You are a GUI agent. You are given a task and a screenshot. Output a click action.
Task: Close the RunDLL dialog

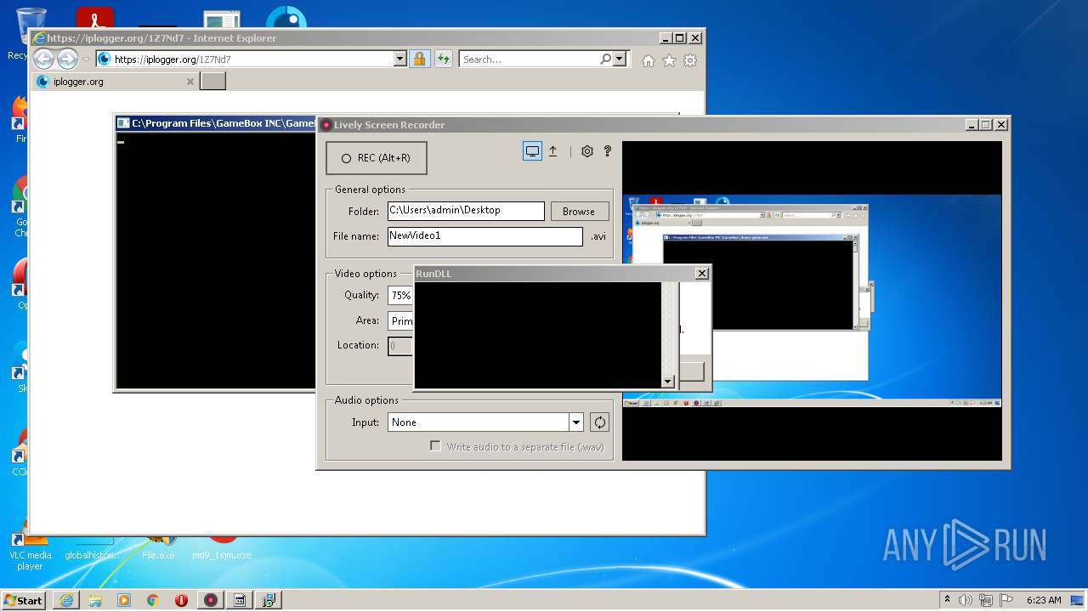pos(701,273)
